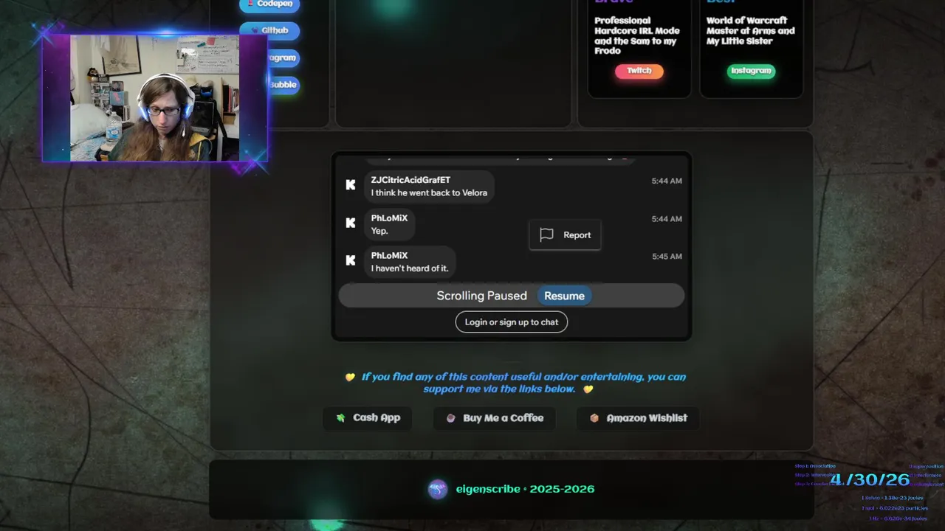
Task: Click the flag icon in Report popup
Action: click(546, 235)
